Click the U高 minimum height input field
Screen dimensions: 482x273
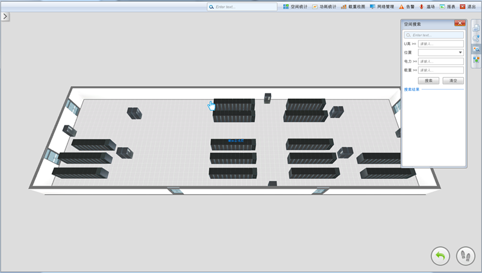coord(440,44)
